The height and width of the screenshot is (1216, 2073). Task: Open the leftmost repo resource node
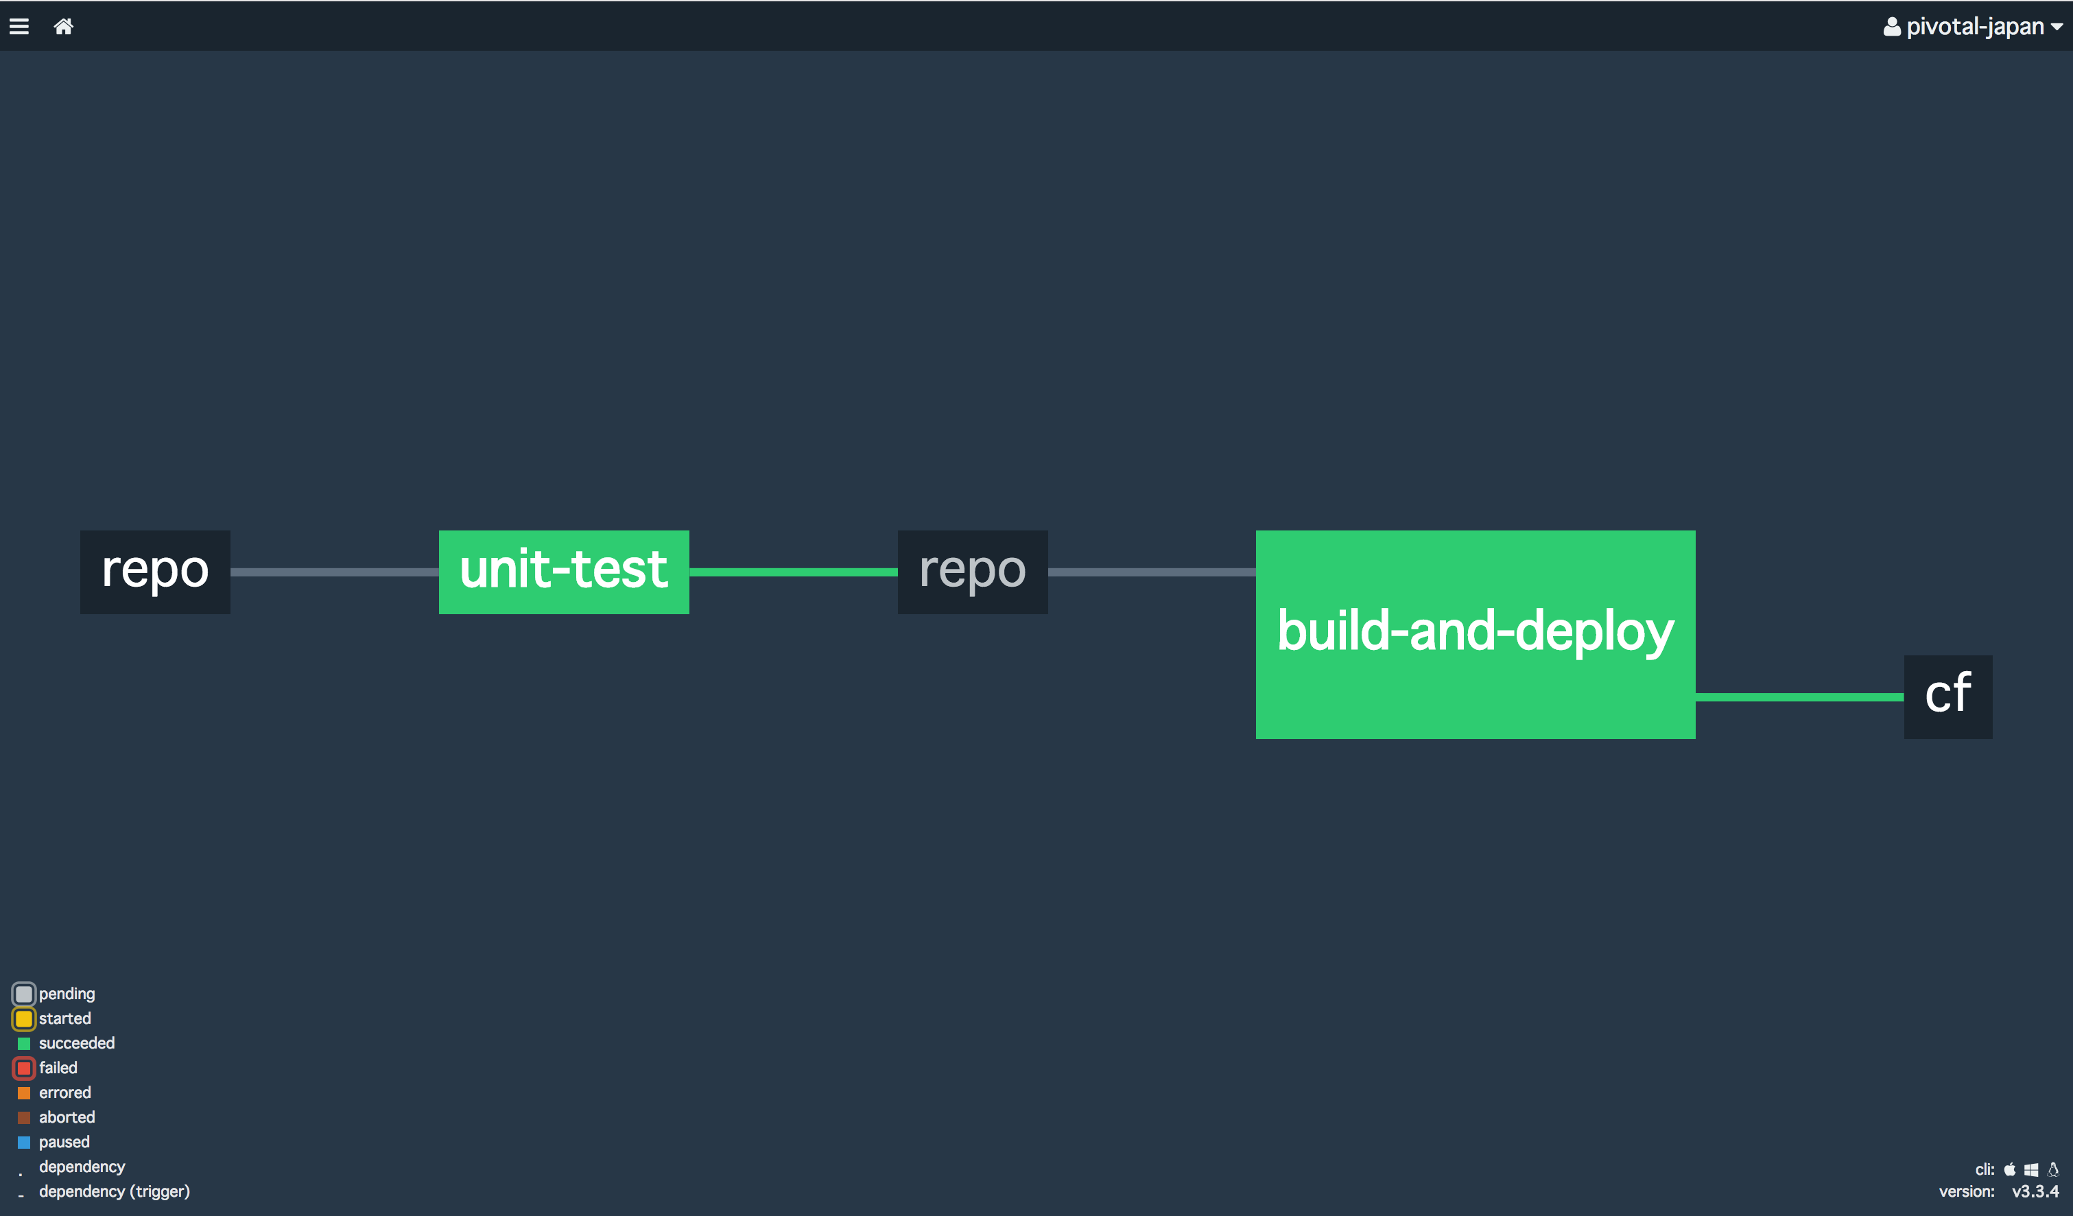(154, 572)
